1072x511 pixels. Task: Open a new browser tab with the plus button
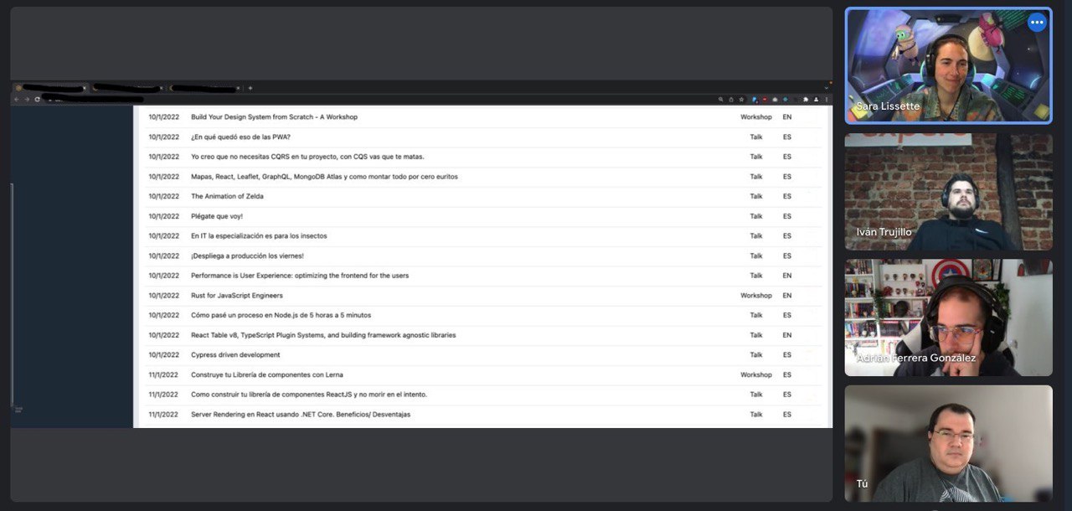pos(250,88)
